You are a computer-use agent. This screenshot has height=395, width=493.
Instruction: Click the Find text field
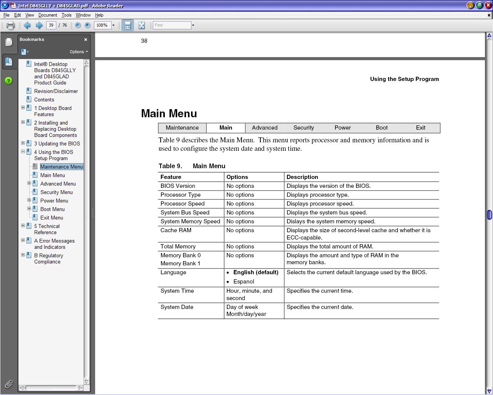(x=172, y=25)
